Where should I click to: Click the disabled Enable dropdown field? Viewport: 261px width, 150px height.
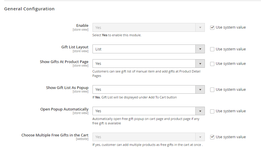[148, 27]
